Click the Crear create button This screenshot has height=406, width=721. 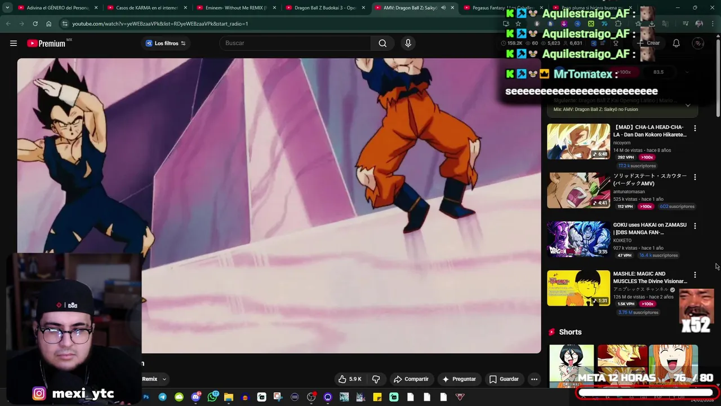(x=649, y=43)
